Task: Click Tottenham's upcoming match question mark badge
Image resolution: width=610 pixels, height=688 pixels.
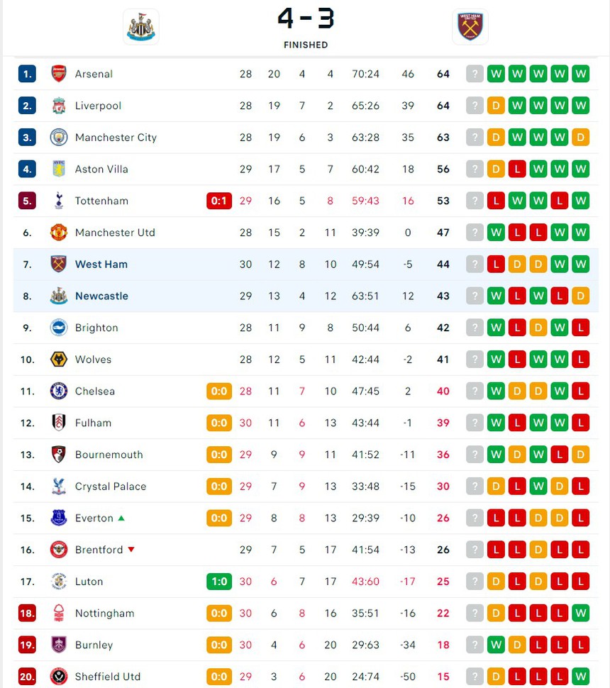Action: [475, 201]
